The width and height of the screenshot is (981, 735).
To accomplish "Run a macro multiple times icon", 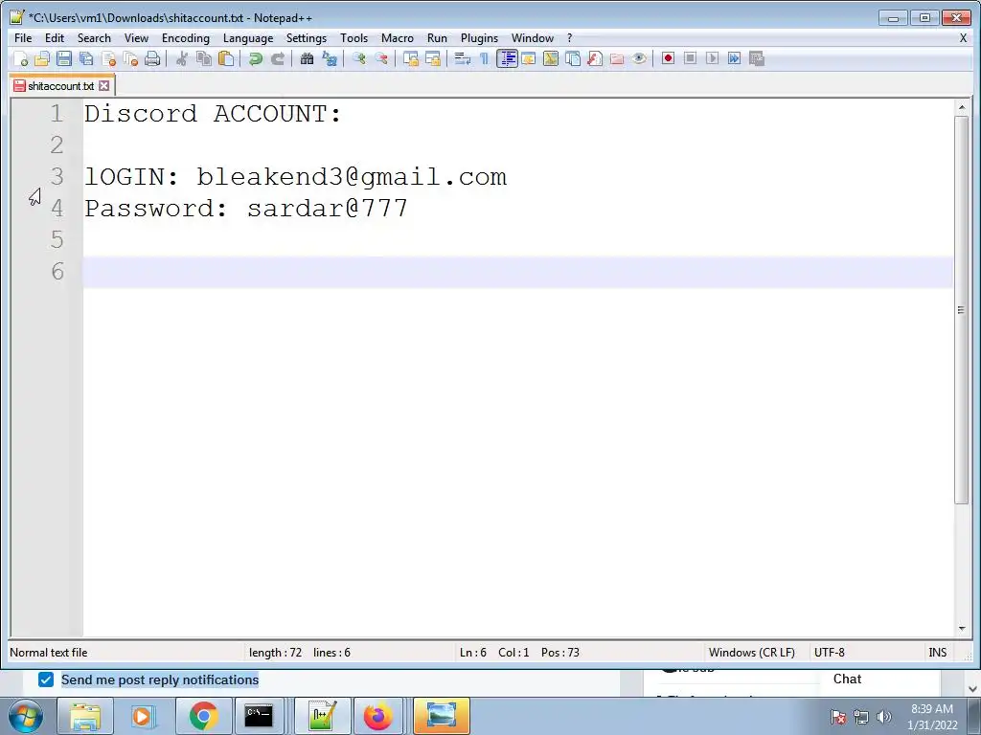I will click(735, 58).
